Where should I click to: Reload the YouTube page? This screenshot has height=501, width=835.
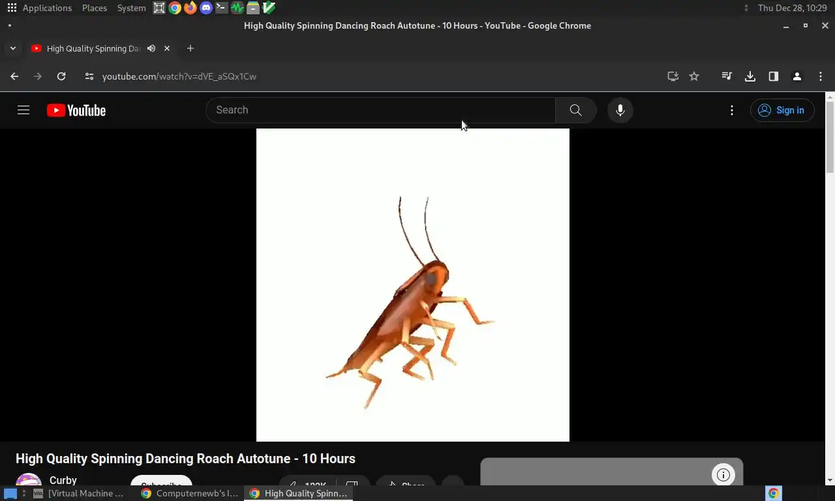(61, 76)
